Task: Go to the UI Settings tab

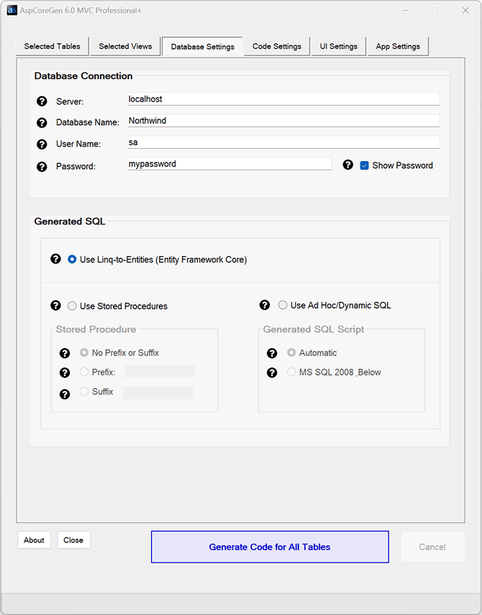Action: 338,46
